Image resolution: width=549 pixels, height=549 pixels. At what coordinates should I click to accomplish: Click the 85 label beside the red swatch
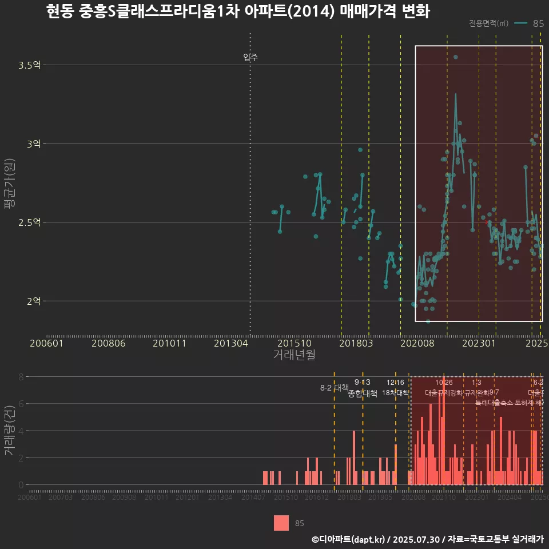click(x=299, y=523)
